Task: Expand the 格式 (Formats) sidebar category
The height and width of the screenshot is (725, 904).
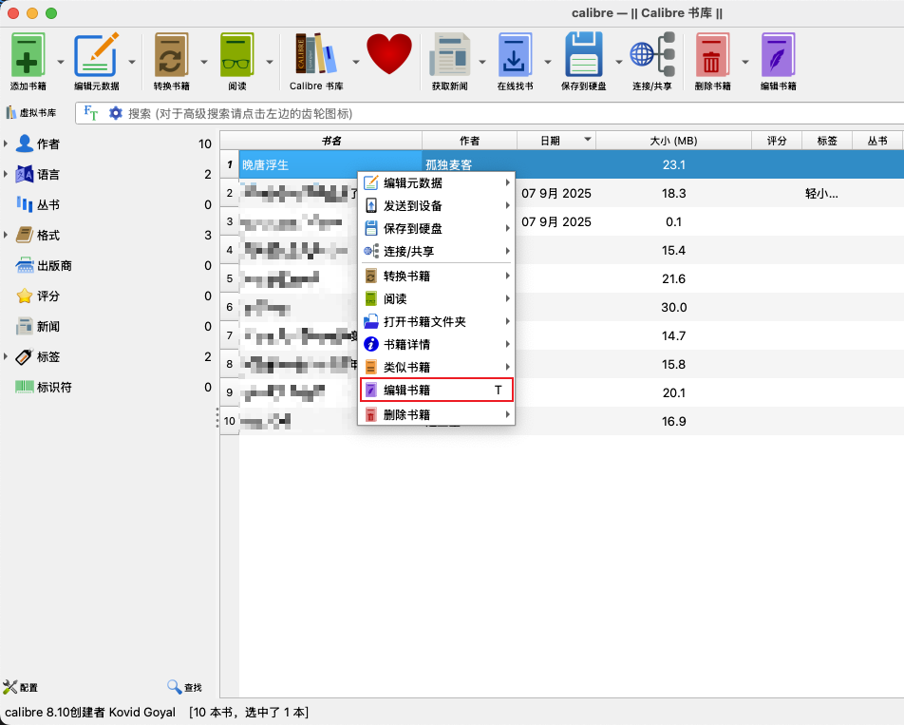Action: (7, 236)
